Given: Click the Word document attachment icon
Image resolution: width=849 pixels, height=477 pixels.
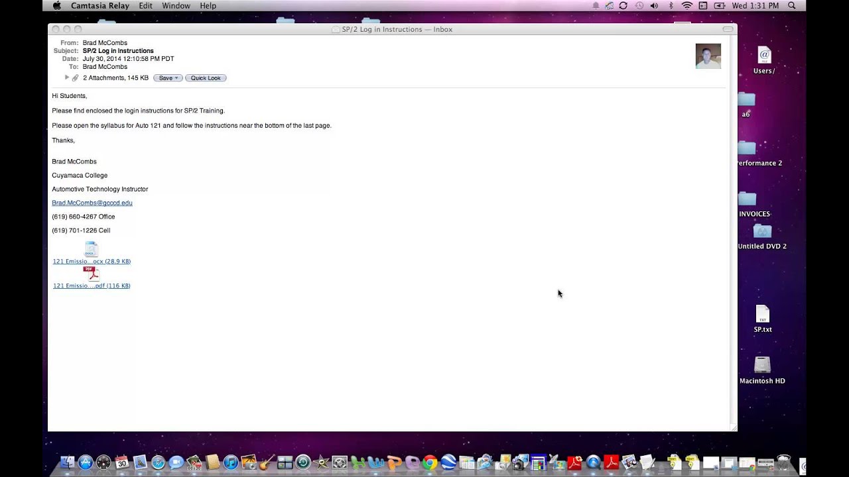Looking at the screenshot, I should coord(92,249).
